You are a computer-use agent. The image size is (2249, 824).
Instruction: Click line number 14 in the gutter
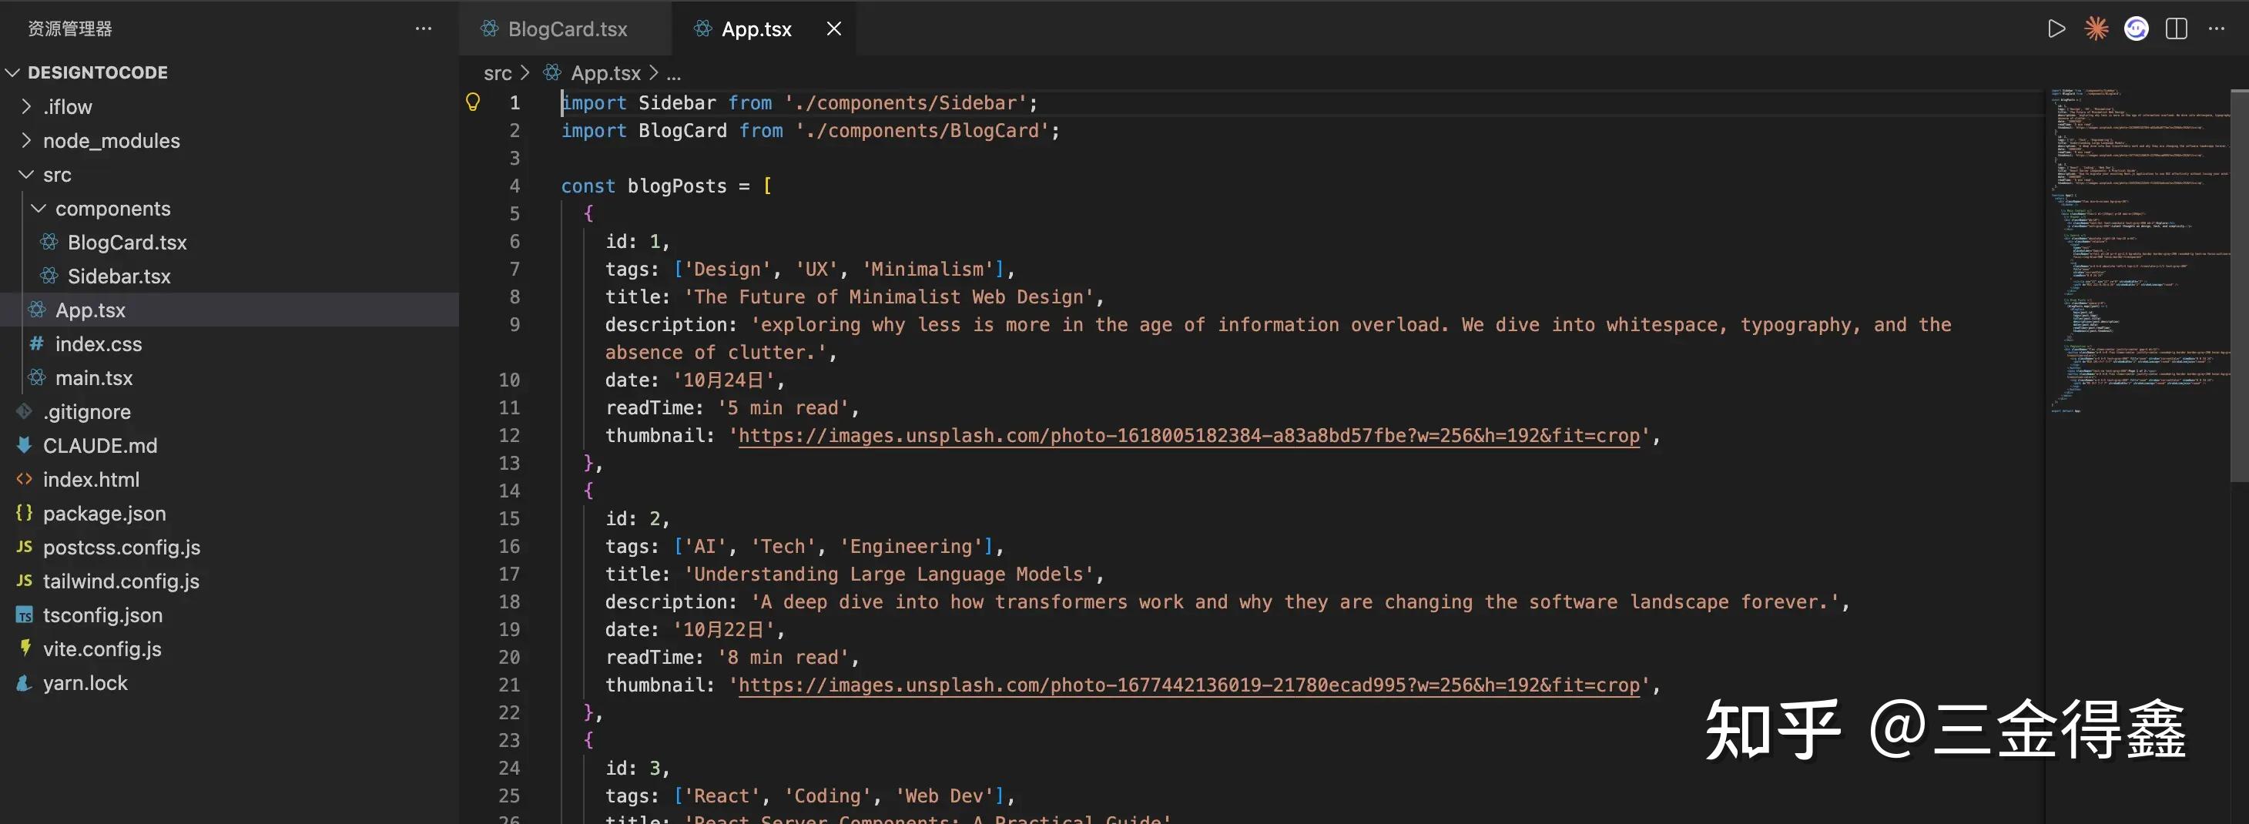click(x=509, y=491)
